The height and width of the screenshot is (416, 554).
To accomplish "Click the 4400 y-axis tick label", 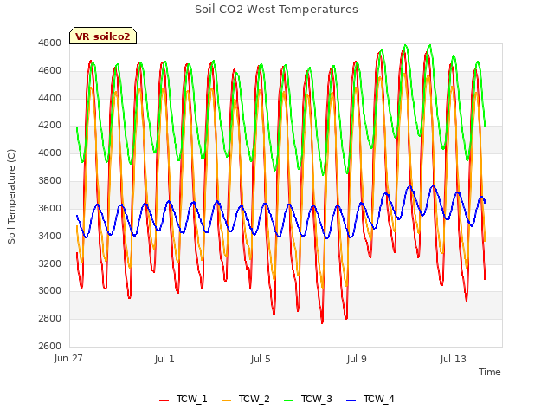I will (x=50, y=98).
